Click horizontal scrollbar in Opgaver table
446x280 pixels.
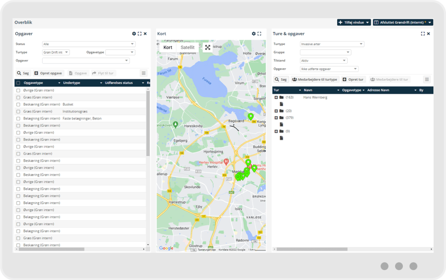(51, 249)
